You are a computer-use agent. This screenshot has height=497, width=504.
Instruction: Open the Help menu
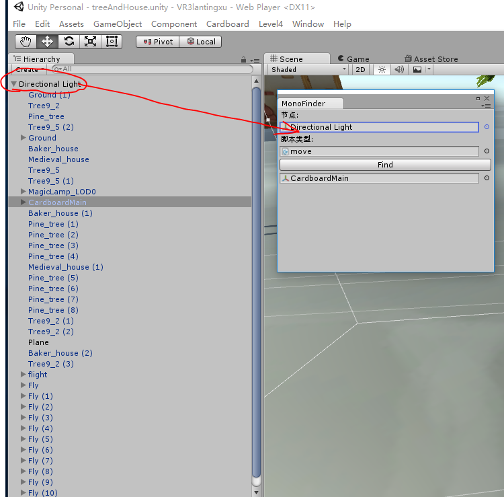(342, 24)
